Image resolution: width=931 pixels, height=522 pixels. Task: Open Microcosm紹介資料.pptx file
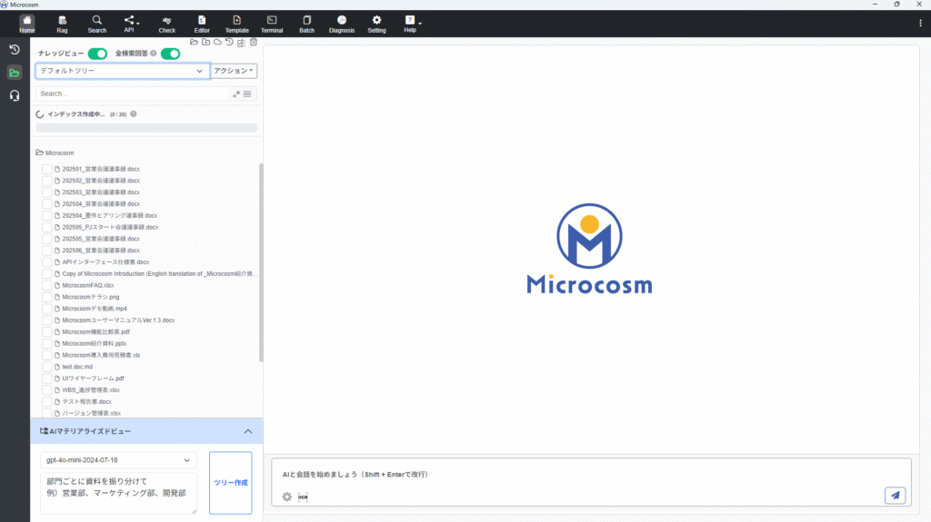click(x=94, y=343)
